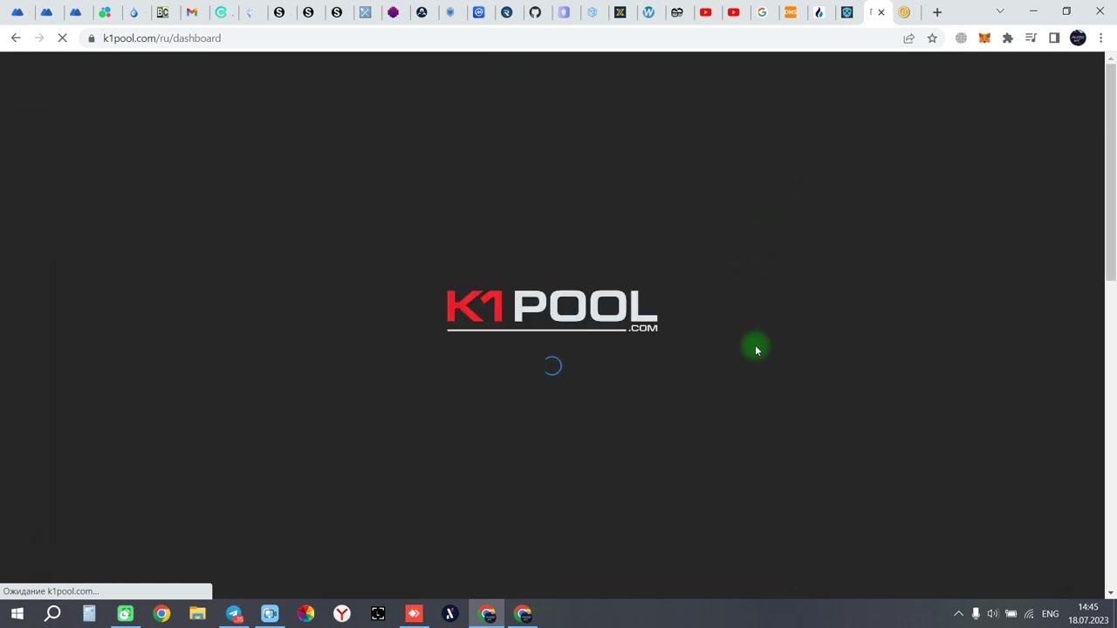The image size is (1117, 628).
Task: Switch to the blue @ favicon tab
Action: pos(478,12)
